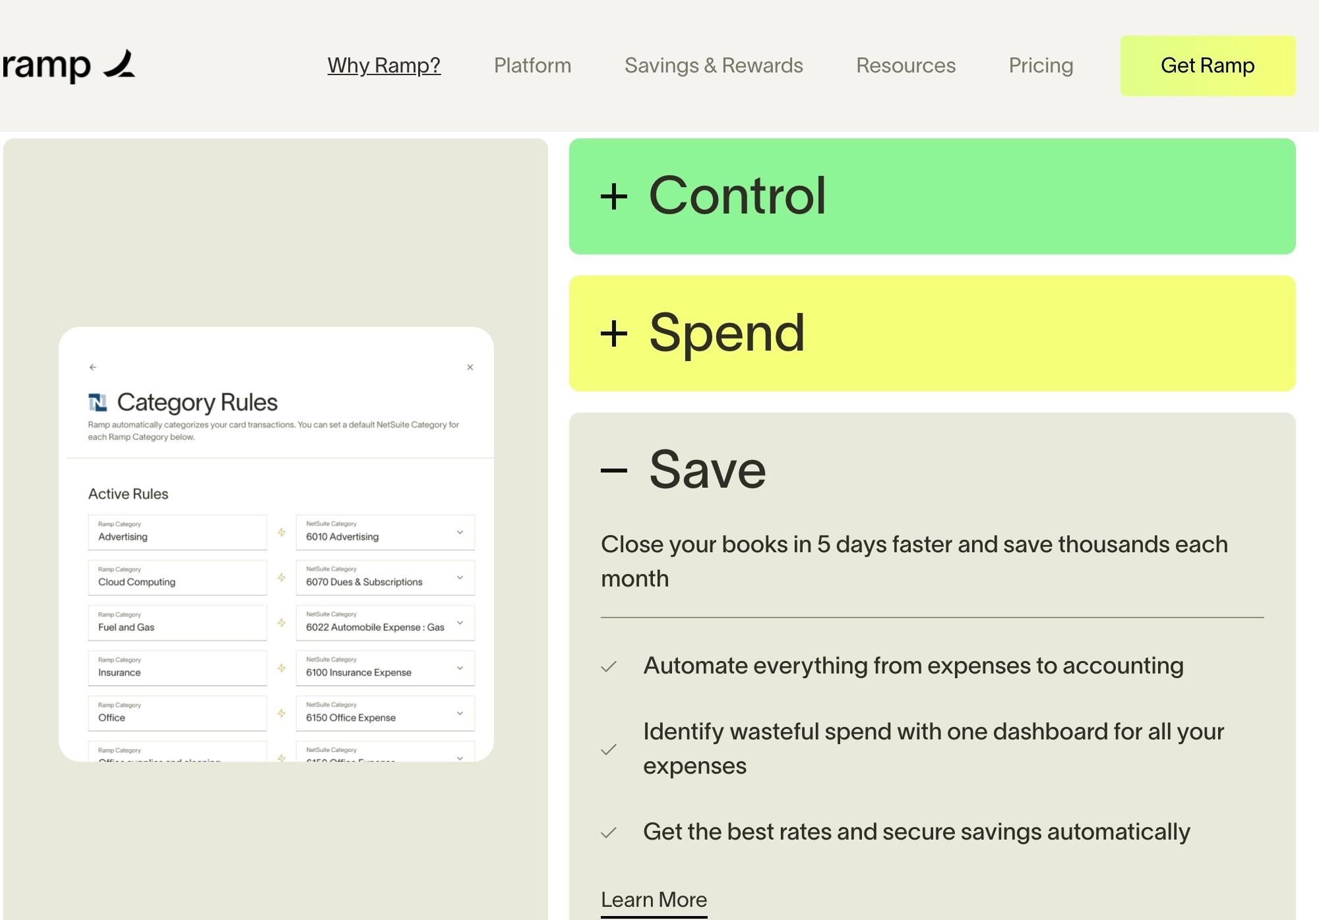1319x920 pixels.
Task: Follow the Learn More link
Action: point(654,900)
